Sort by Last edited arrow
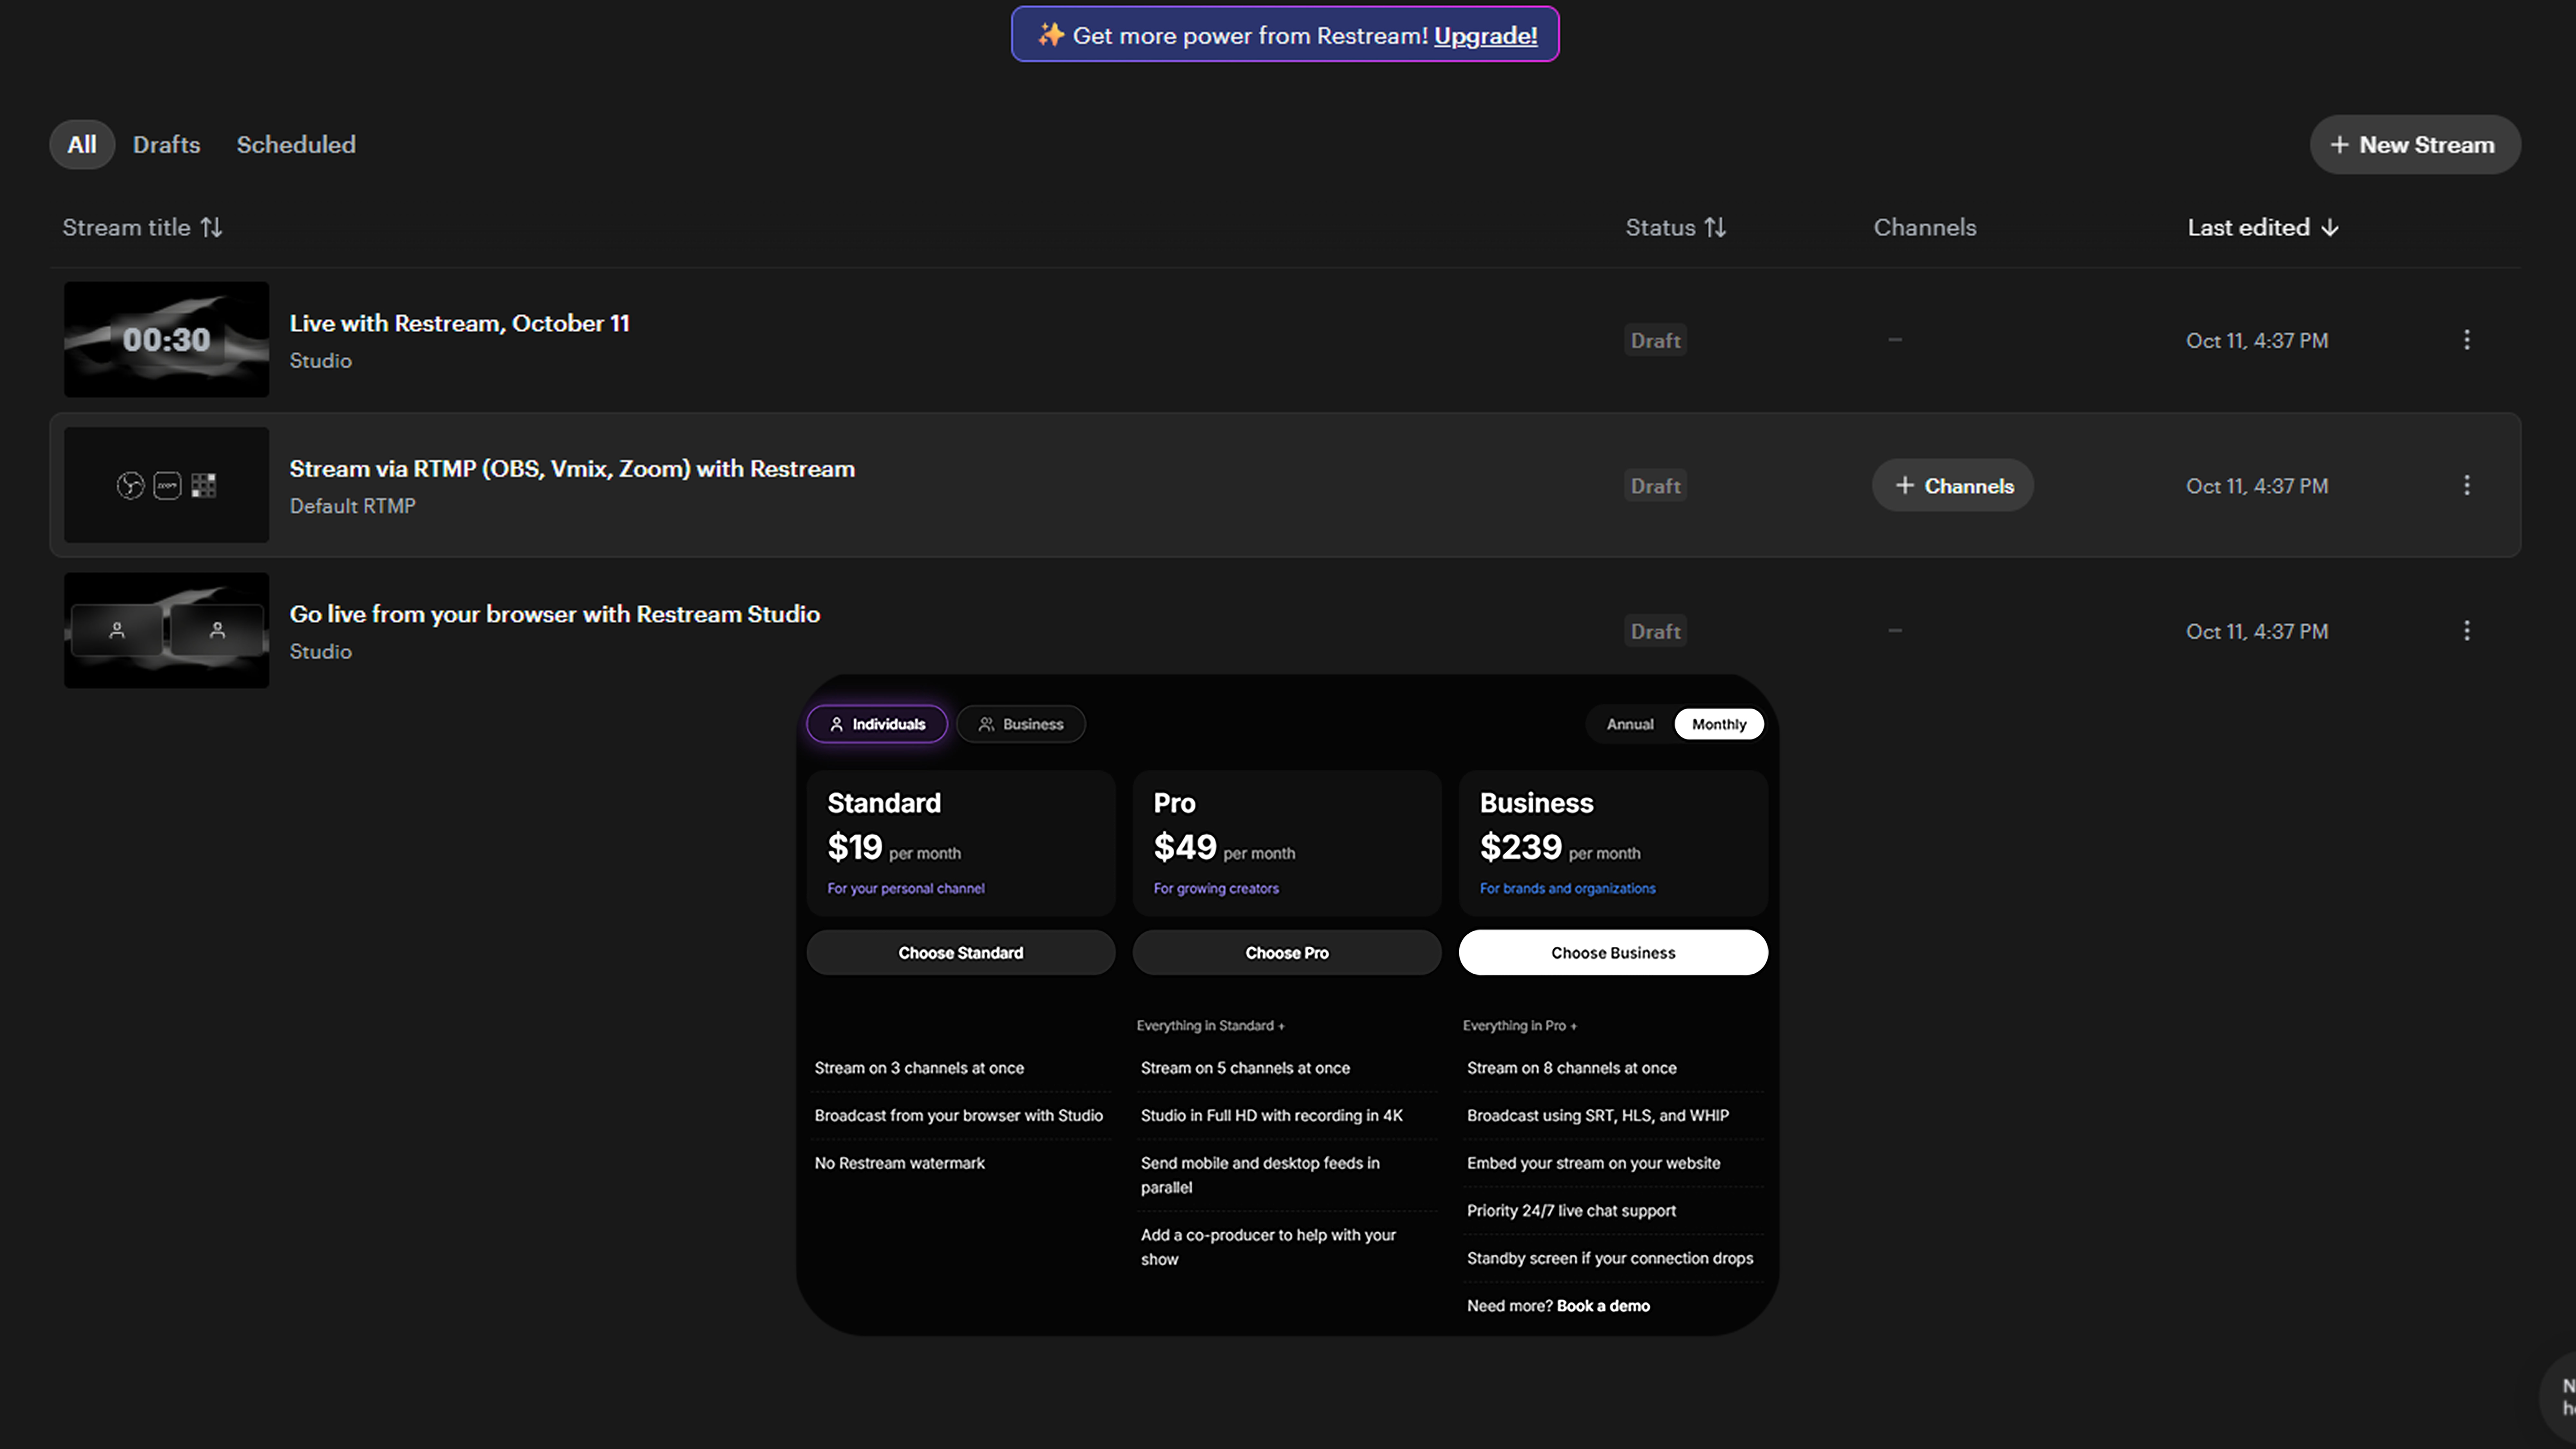Image resolution: width=2576 pixels, height=1449 pixels. click(2330, 228)
